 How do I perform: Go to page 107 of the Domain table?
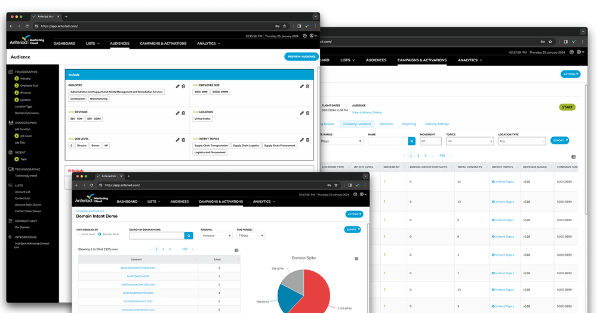(184, 249)
